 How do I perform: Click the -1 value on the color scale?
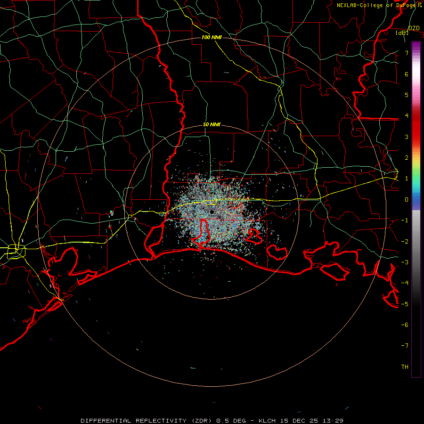[x=405, y=220]
